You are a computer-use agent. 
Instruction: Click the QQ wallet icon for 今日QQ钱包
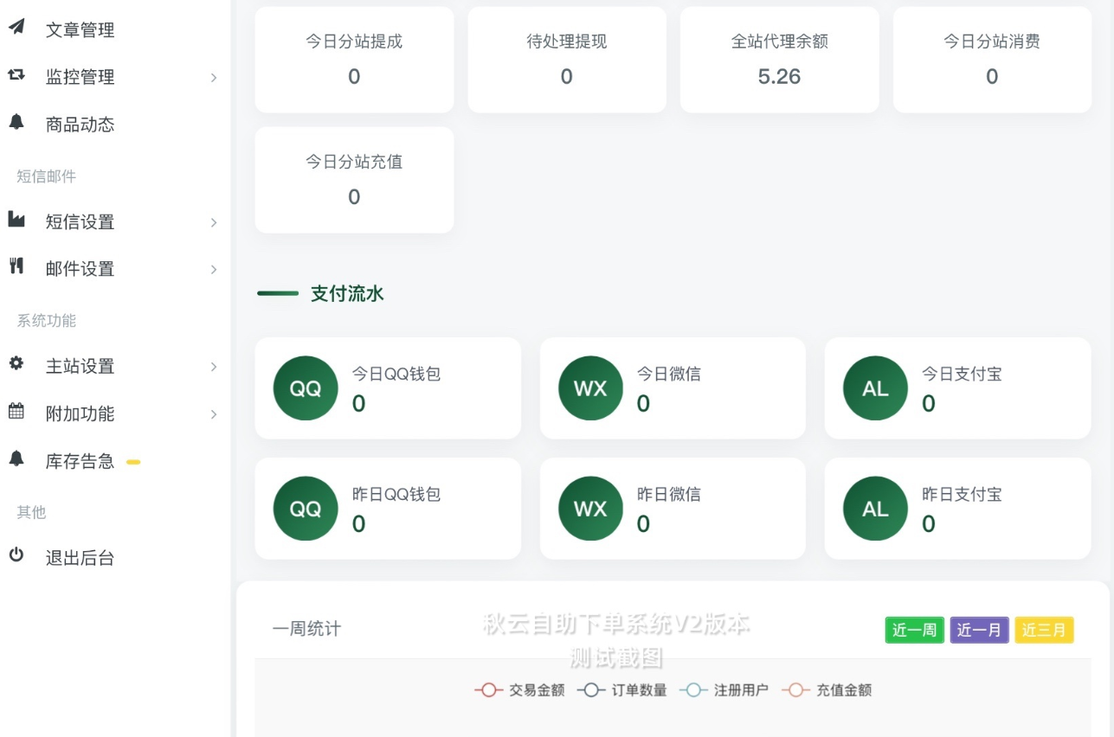pos(305,388)
